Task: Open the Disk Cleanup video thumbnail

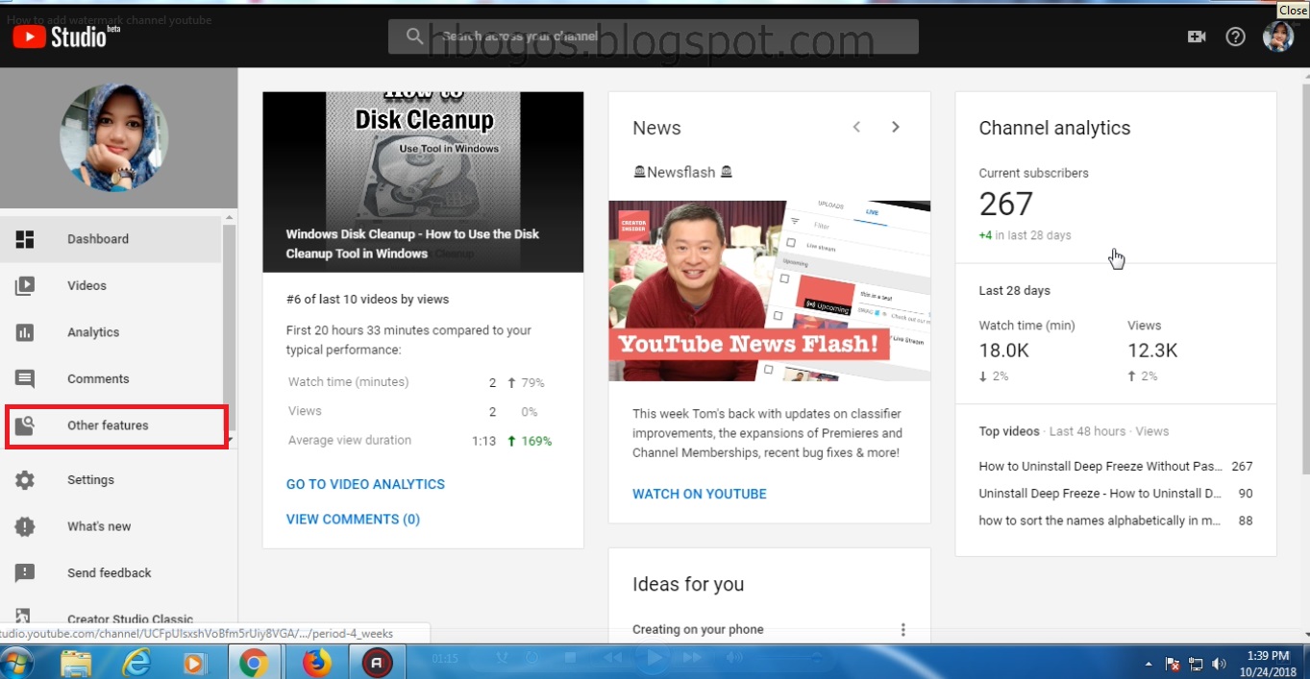Action: (423, 182)
